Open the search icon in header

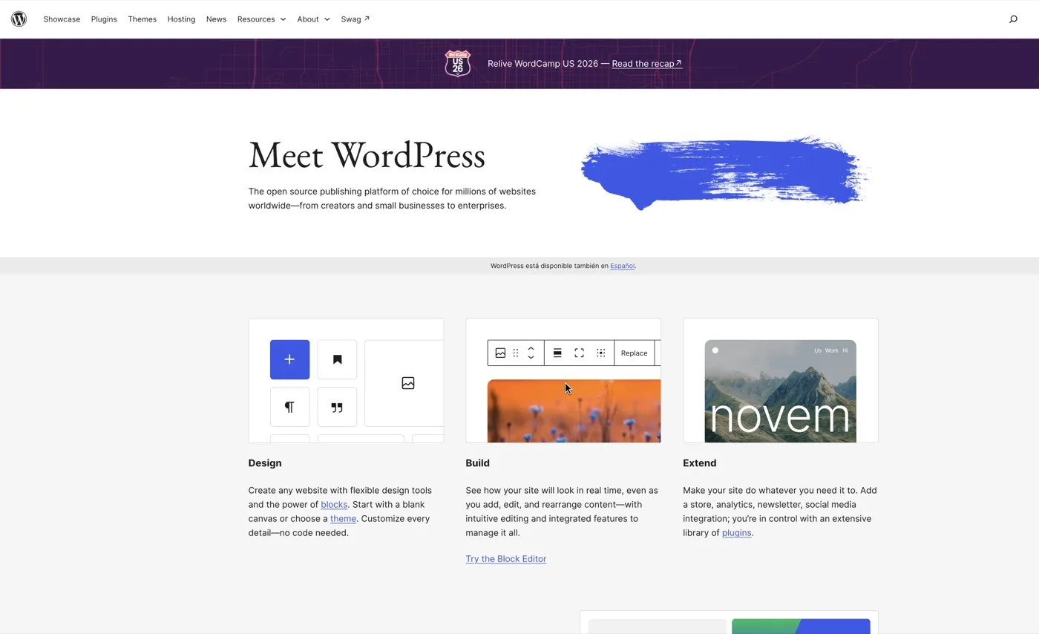point(1013,19)
